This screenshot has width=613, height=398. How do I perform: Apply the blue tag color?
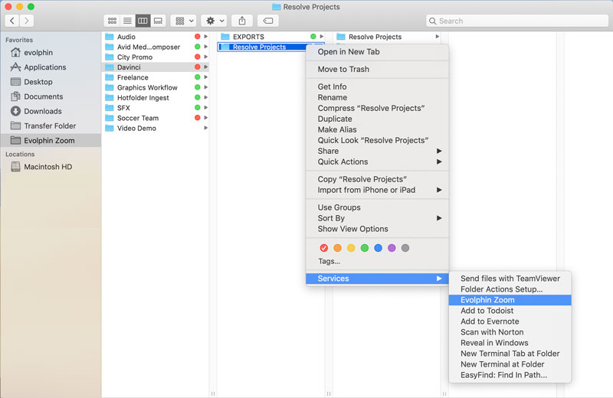tap(378, 248)
